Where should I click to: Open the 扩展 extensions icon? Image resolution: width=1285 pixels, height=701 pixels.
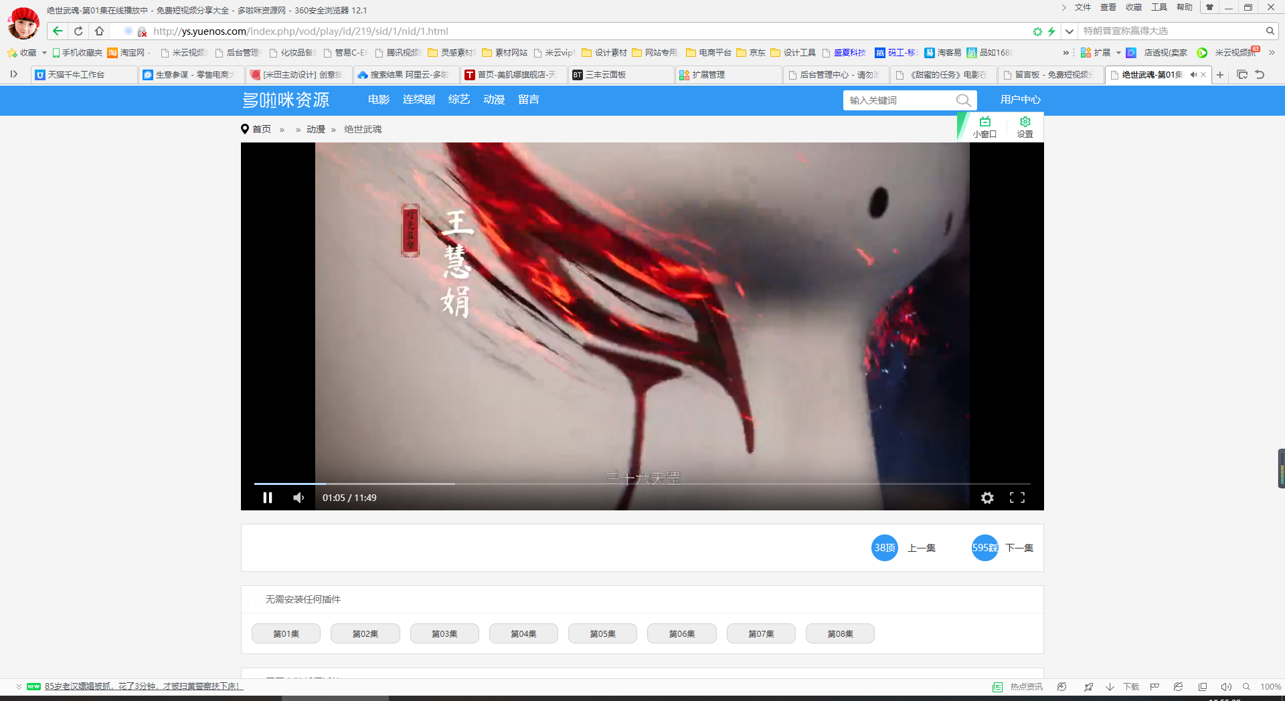1096,53
